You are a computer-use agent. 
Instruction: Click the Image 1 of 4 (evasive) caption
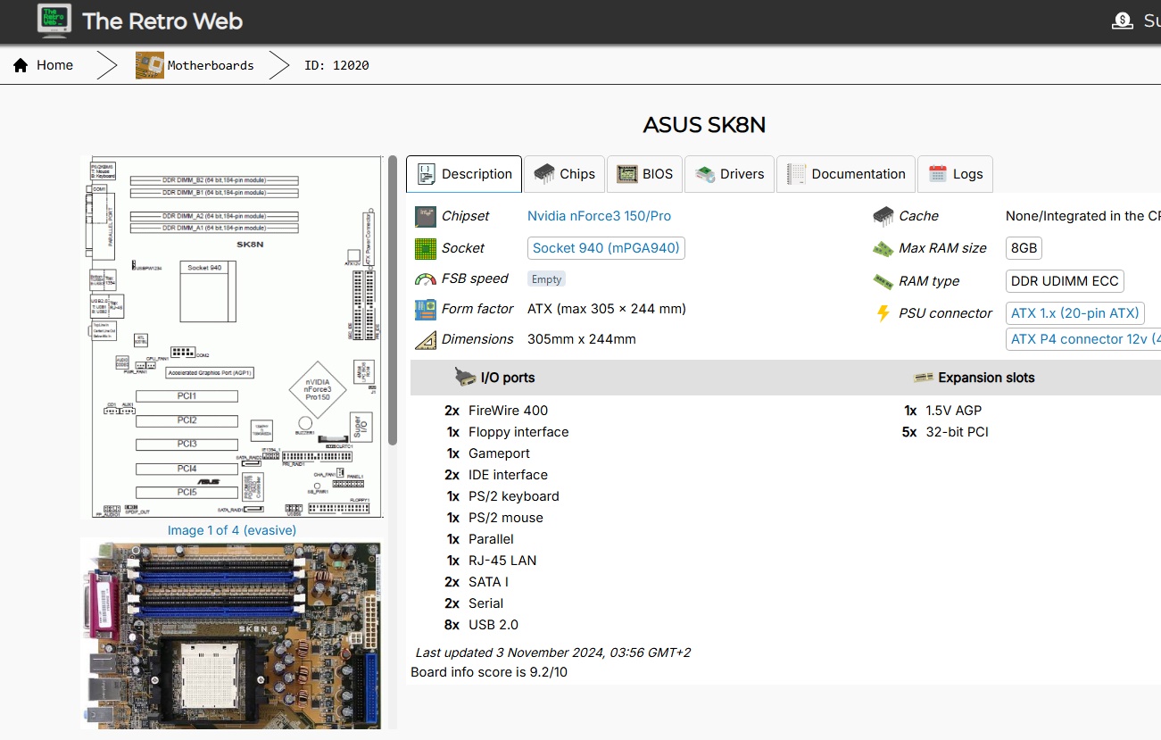pos(232,530)
